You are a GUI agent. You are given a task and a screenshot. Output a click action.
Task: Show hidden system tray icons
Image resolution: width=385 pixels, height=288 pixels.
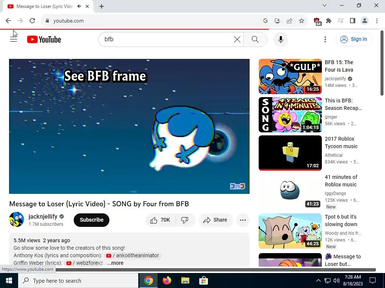(318, 280)
